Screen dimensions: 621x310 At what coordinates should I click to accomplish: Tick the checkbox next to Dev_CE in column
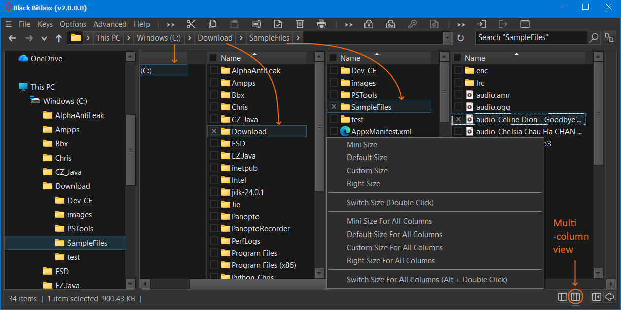pyautogui.click(x=334, y=71)
